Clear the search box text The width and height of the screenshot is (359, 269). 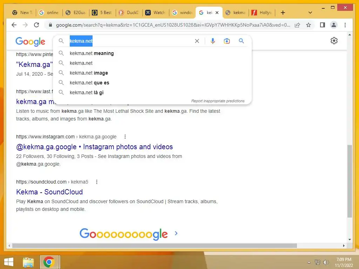197,41
